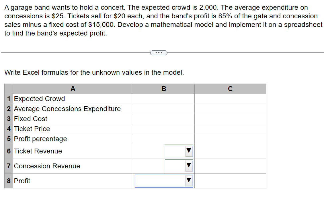Expand the ellipsis divider control
The image size is (324, 209).
159,52
